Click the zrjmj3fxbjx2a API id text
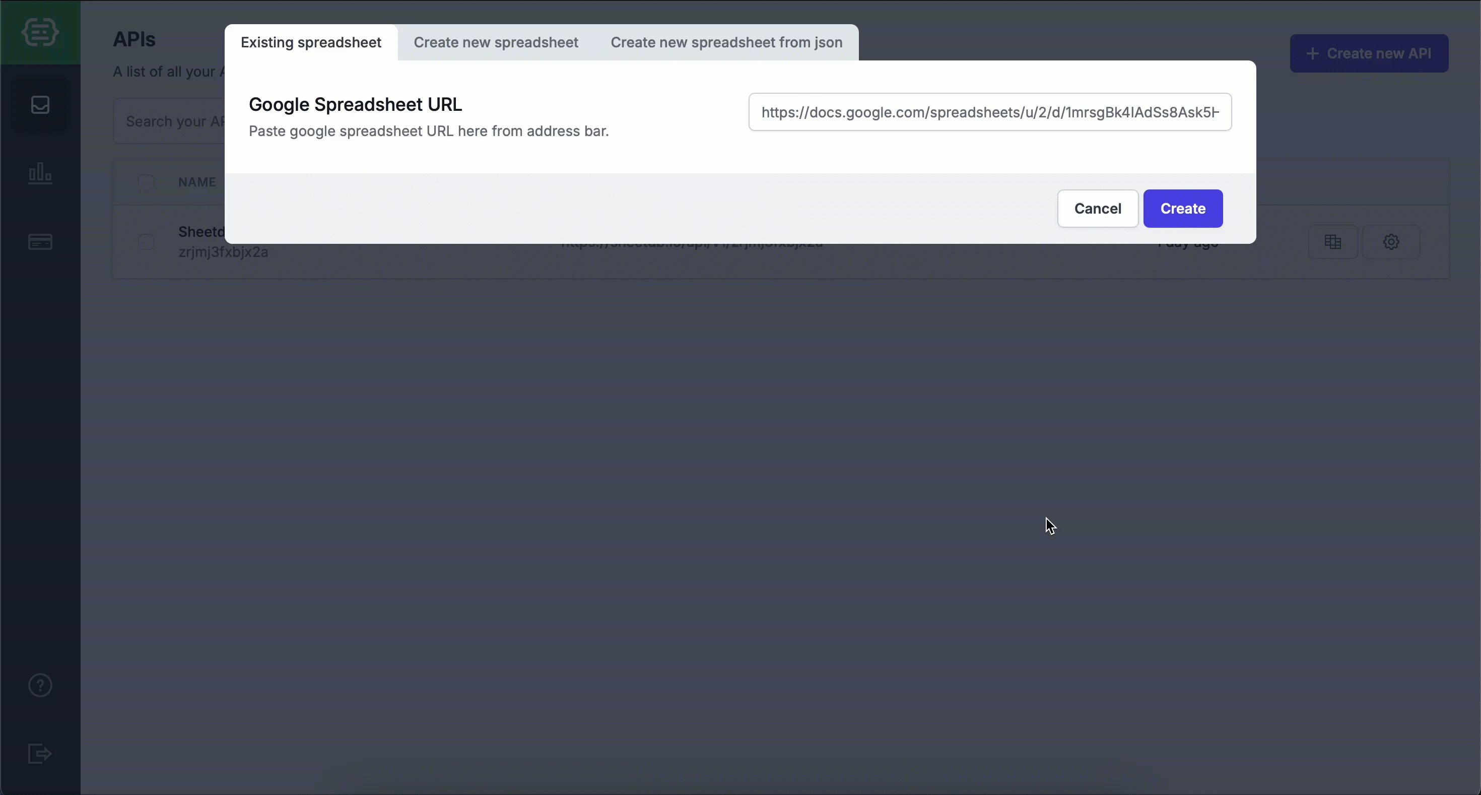Screen dimensions: 1481x795 pyautogui.click(x=223, y=252)
